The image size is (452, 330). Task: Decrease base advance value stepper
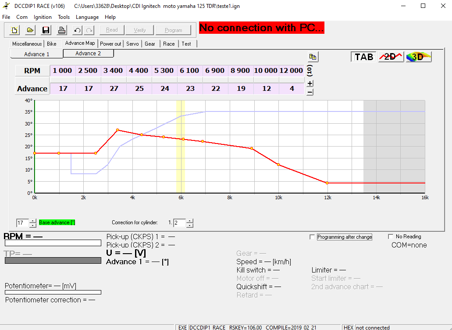click(x=33, y=225)
